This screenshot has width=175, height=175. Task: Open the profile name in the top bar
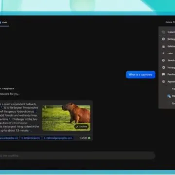tap(170, 22)
